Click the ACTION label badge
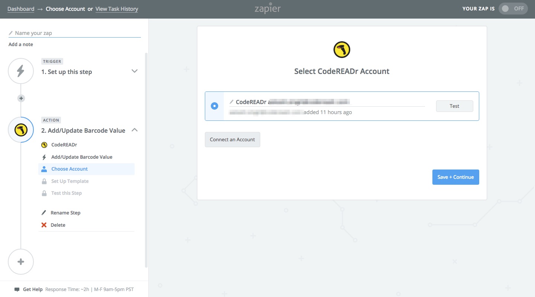The height and width of the screenshot is (297, 535). tap(51, 120)
